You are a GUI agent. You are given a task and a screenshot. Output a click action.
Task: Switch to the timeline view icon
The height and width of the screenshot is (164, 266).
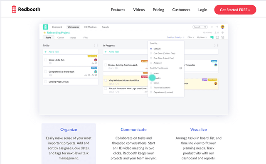223,37
